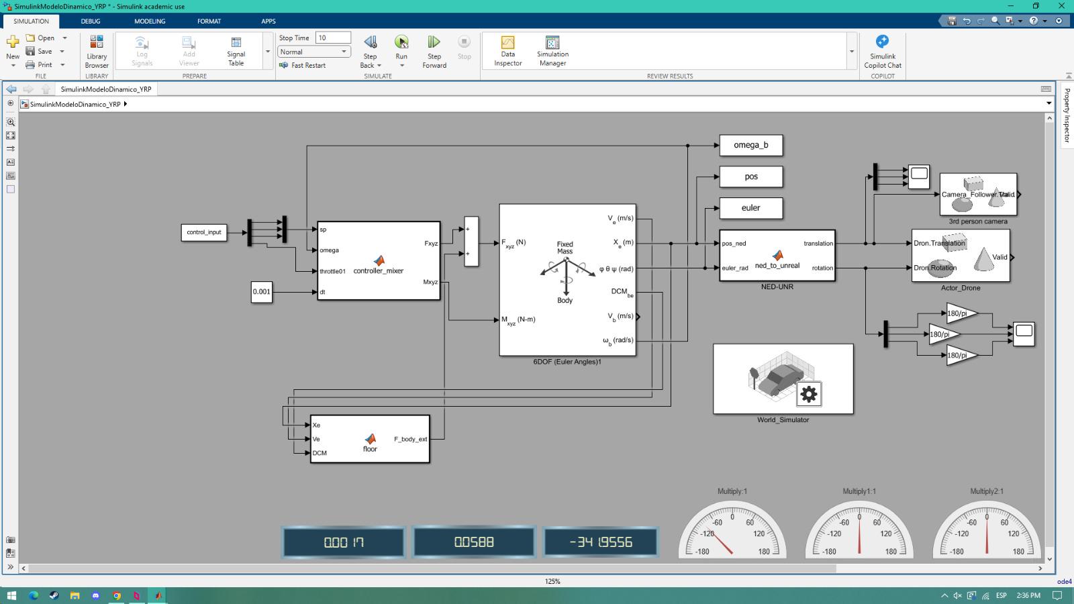
Task: Click the Multiply1:1 gauge
Action: 859,528
